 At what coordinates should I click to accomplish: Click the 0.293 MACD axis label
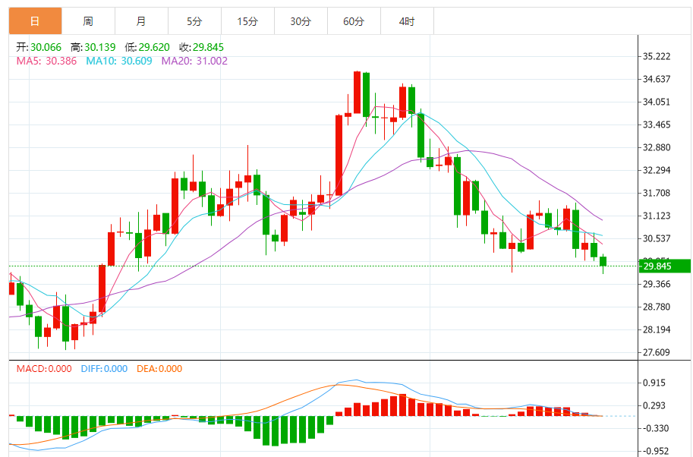coord(654,405)
